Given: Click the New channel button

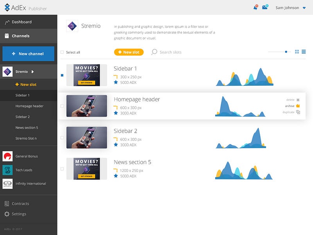Looking at the screenshot, I should pos(28,54).
